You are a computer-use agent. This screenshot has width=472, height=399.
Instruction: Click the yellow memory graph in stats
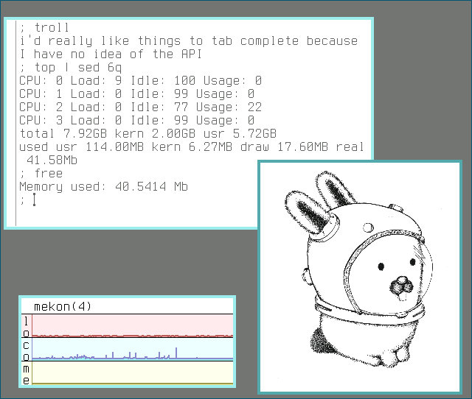pyautogui.click(x=133, y=372)
